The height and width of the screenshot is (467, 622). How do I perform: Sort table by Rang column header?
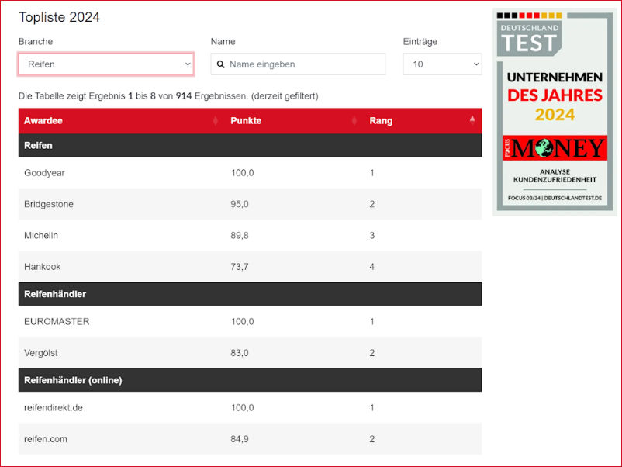pos(423,120)
